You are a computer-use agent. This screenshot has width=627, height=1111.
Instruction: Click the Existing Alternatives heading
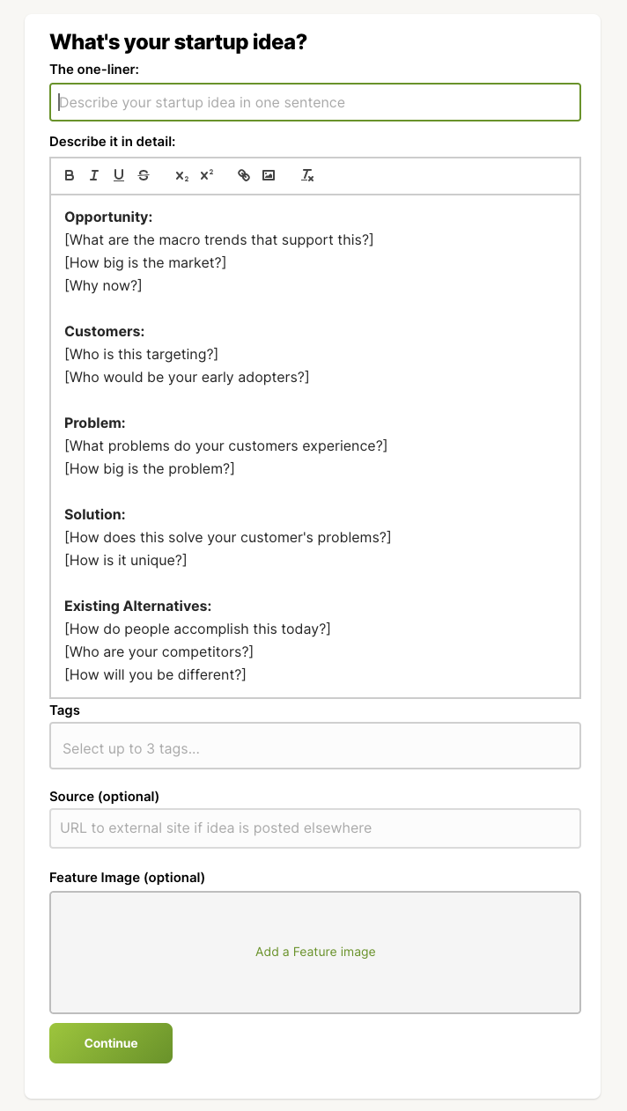click(x=137, y=606)
